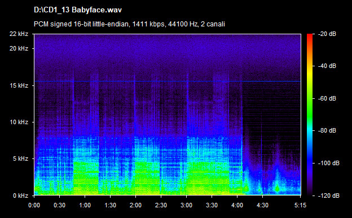
Task: Click the 1:00 time marker
Action: [x=85, y=205]
